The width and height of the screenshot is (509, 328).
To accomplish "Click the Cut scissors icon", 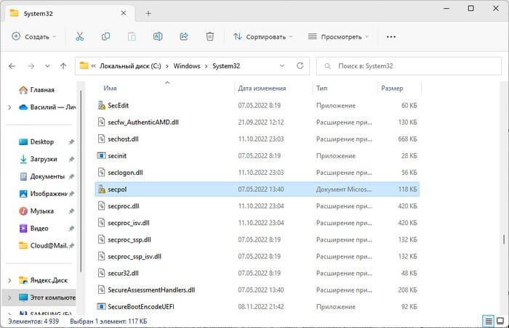I will pos(79,36).
